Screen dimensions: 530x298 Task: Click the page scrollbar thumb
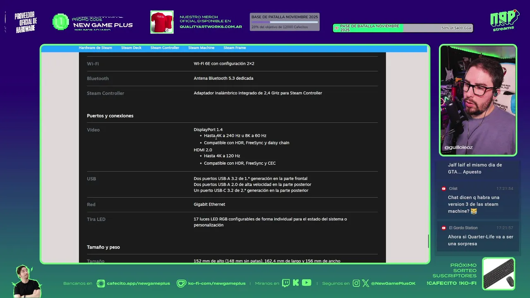428,241
